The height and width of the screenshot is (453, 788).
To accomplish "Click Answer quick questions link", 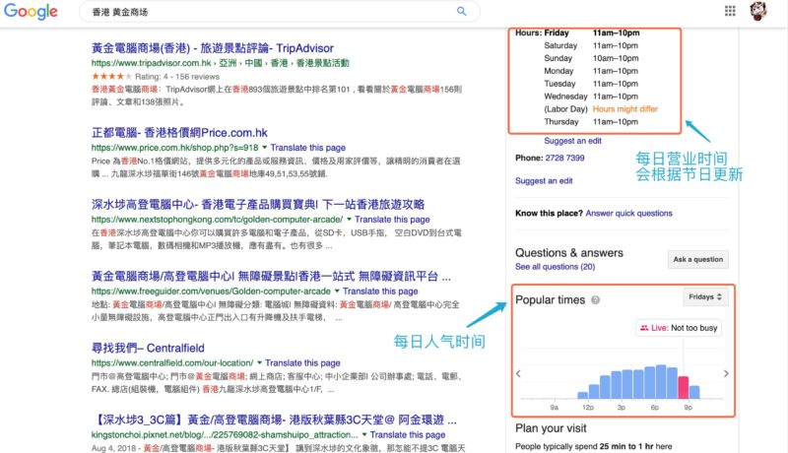I will (x=628, y=213).
